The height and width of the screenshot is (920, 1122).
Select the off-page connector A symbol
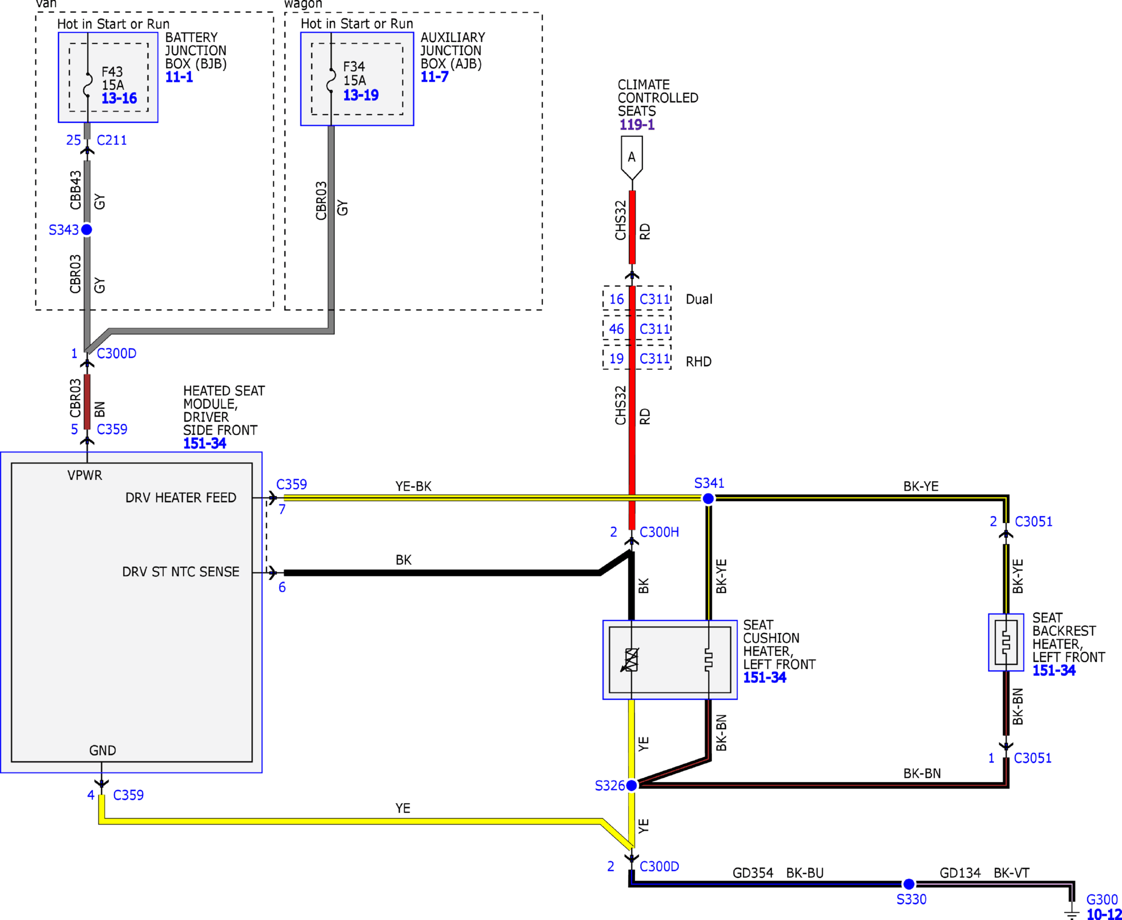click(632, 158)
